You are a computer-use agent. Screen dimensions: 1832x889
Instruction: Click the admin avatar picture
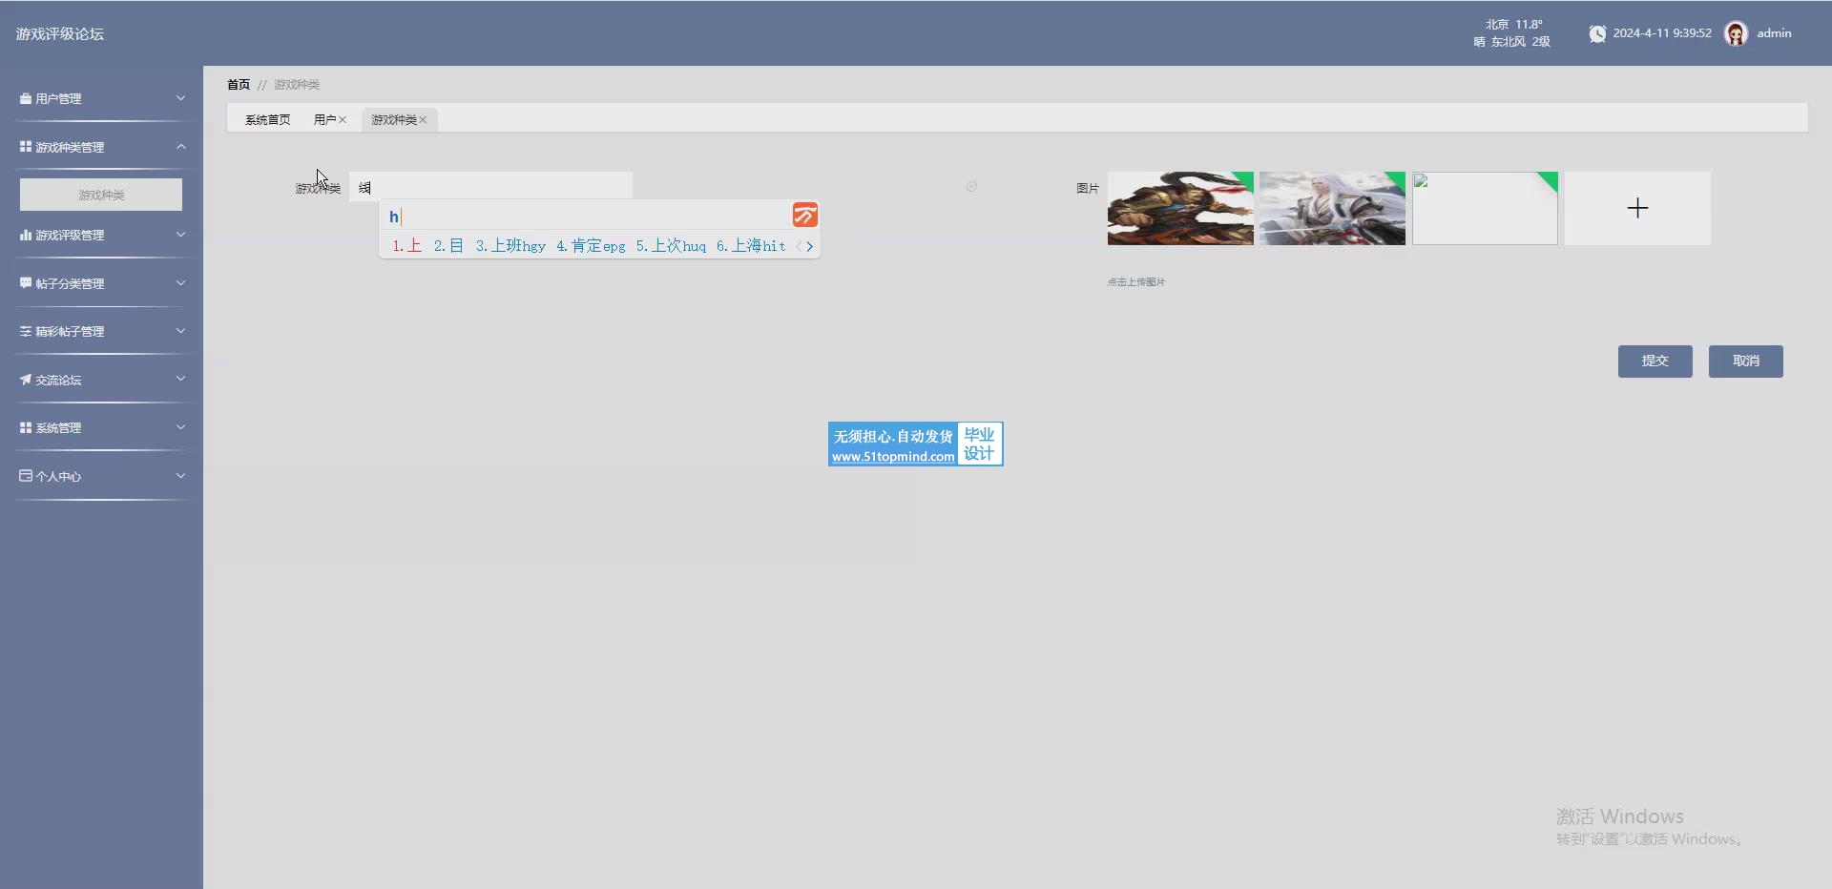pos(1736,33)
